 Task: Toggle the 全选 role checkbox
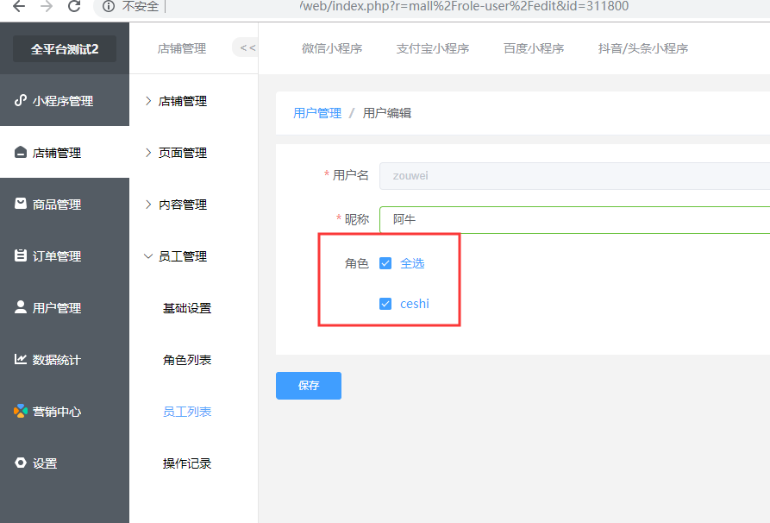click(385, 263)
